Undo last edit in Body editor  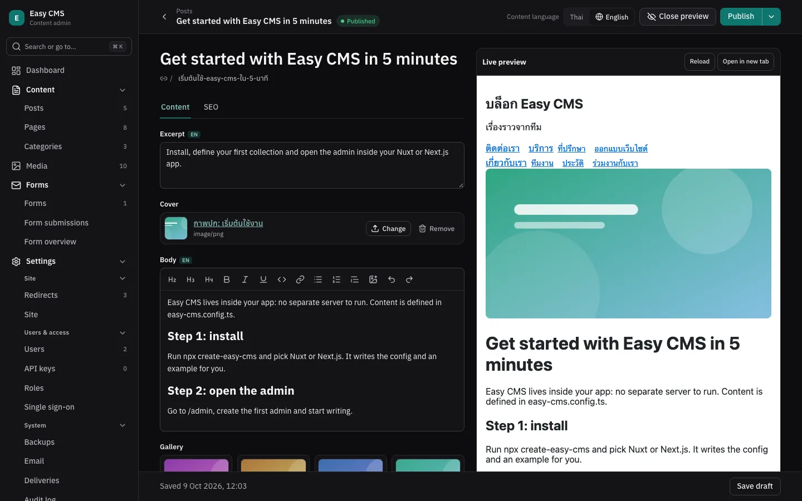click(392, 279)
